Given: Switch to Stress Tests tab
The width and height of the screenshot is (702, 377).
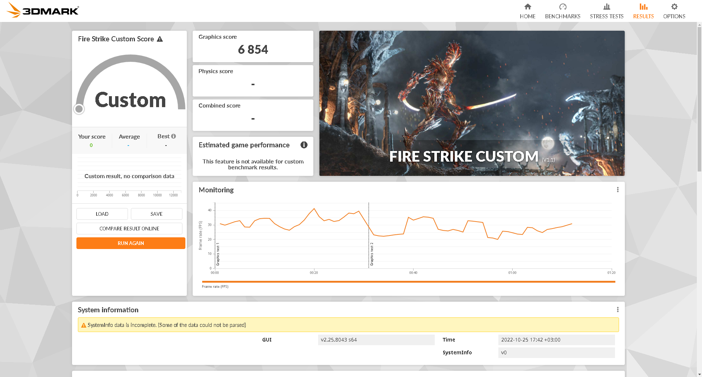Looking at the screenshot, I should [607, 11].
